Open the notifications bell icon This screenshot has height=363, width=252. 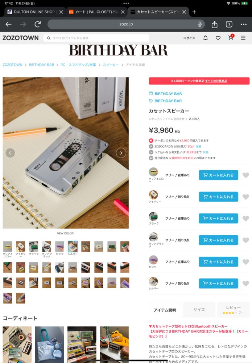205,38
